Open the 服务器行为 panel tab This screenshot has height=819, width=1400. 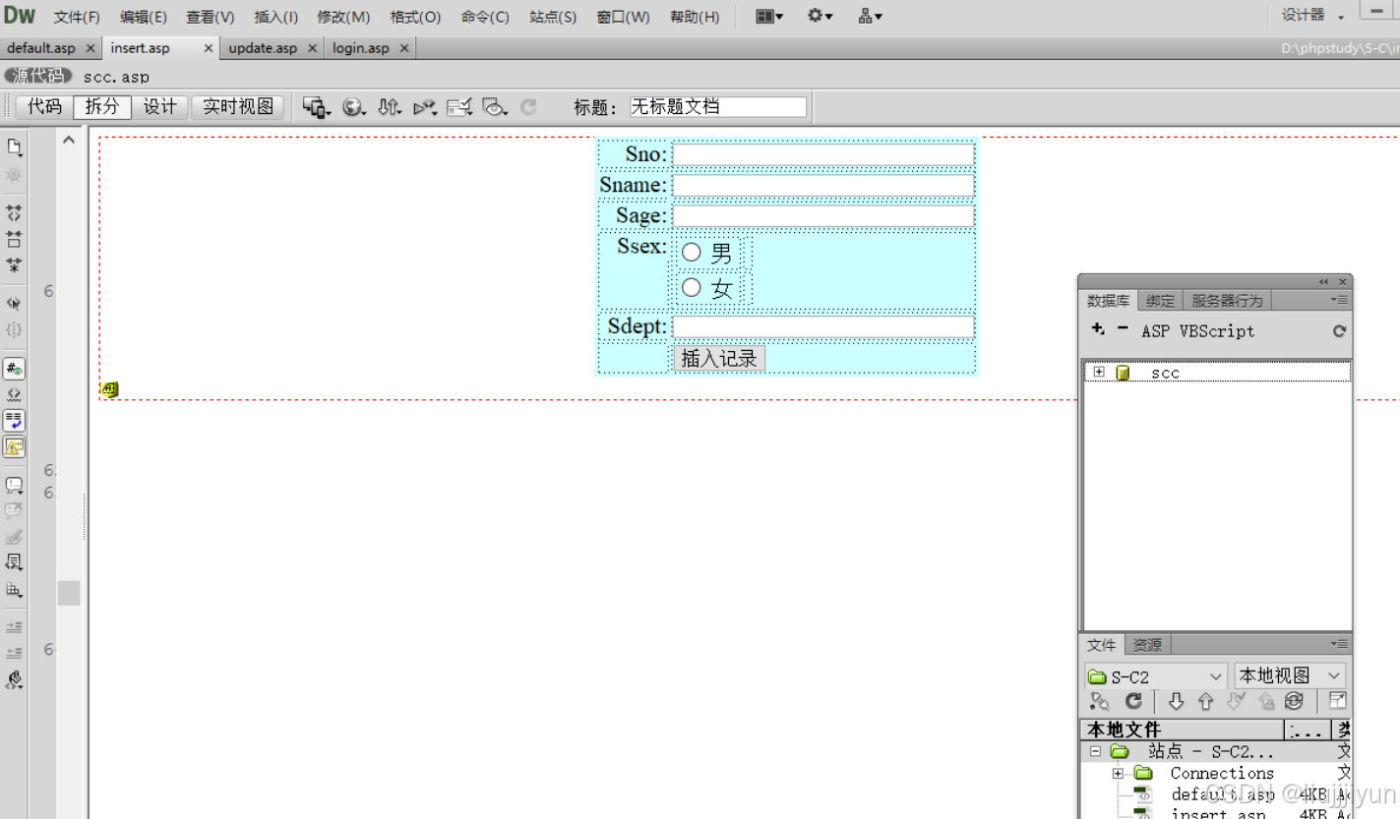[1226, 301]
